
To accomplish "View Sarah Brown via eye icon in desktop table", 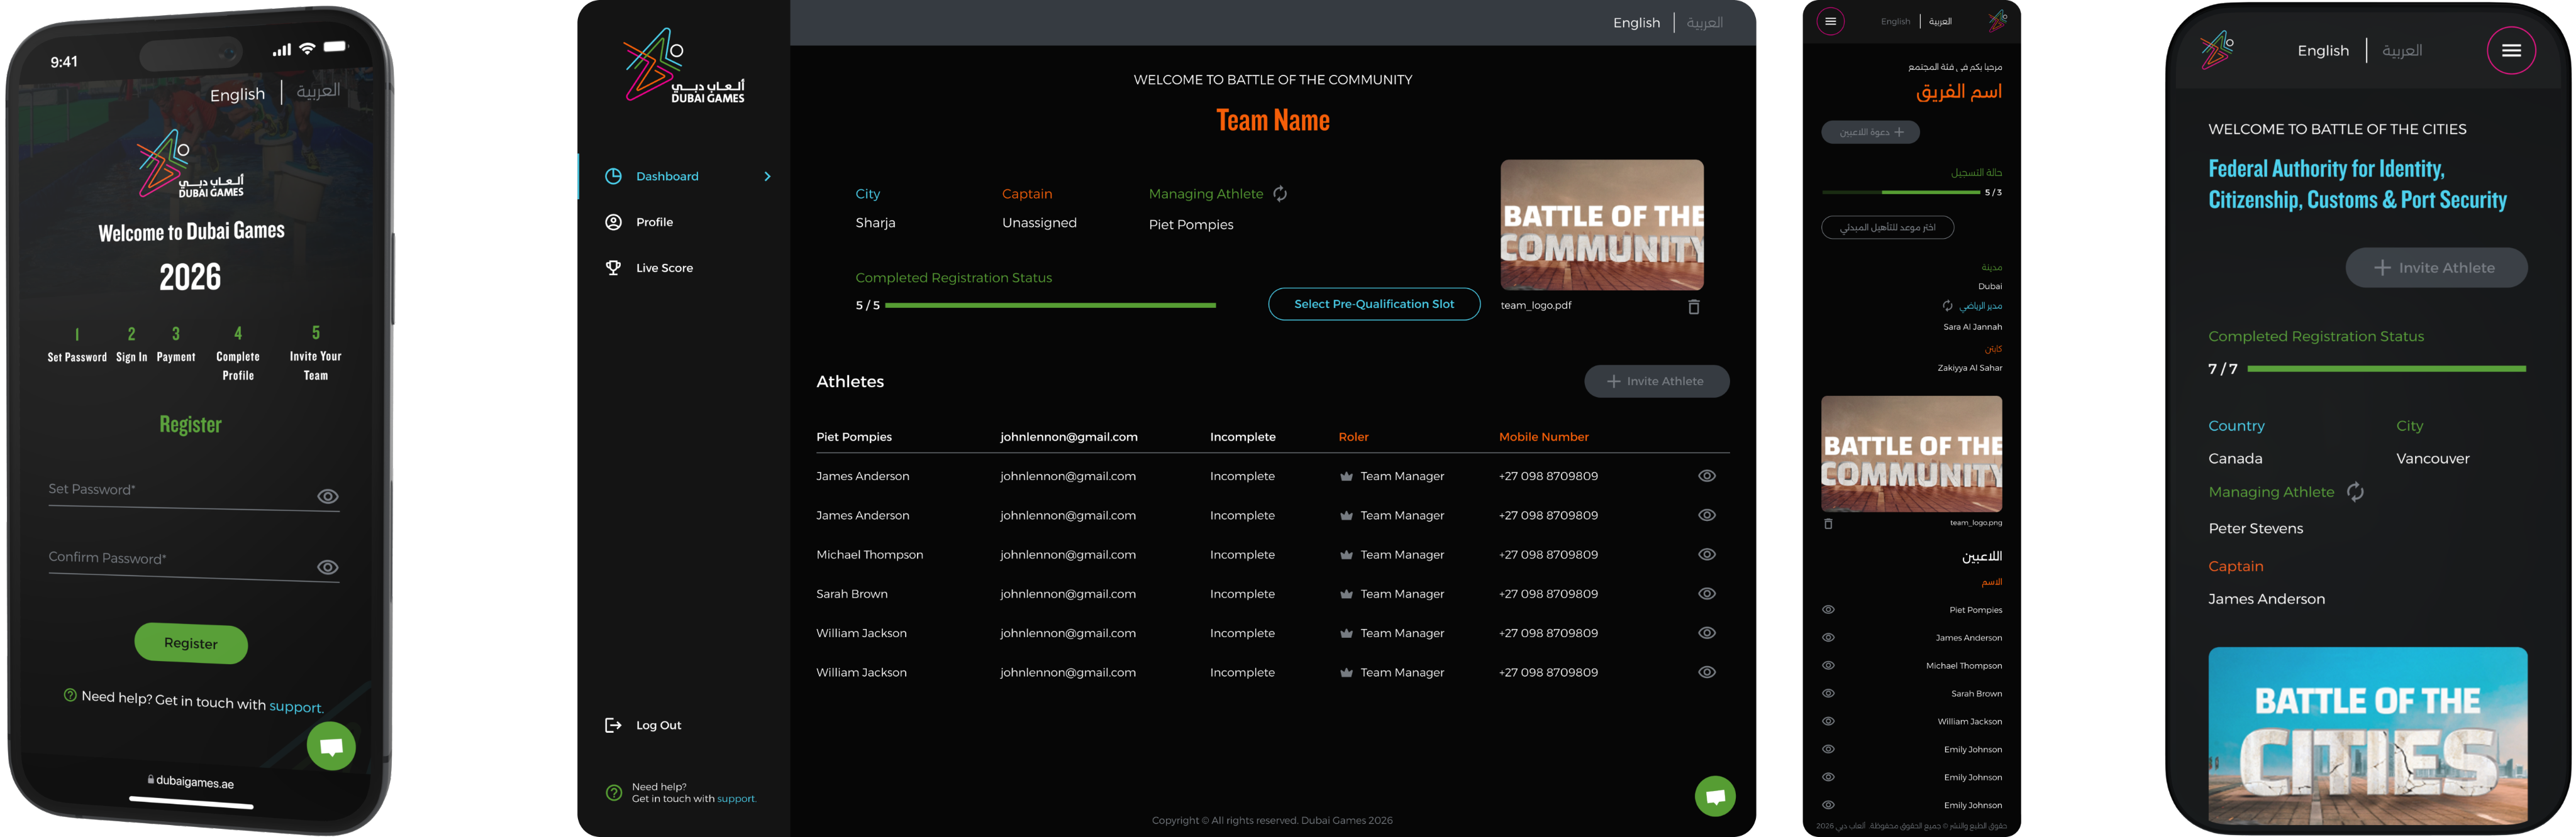I will click(1707, 593).
